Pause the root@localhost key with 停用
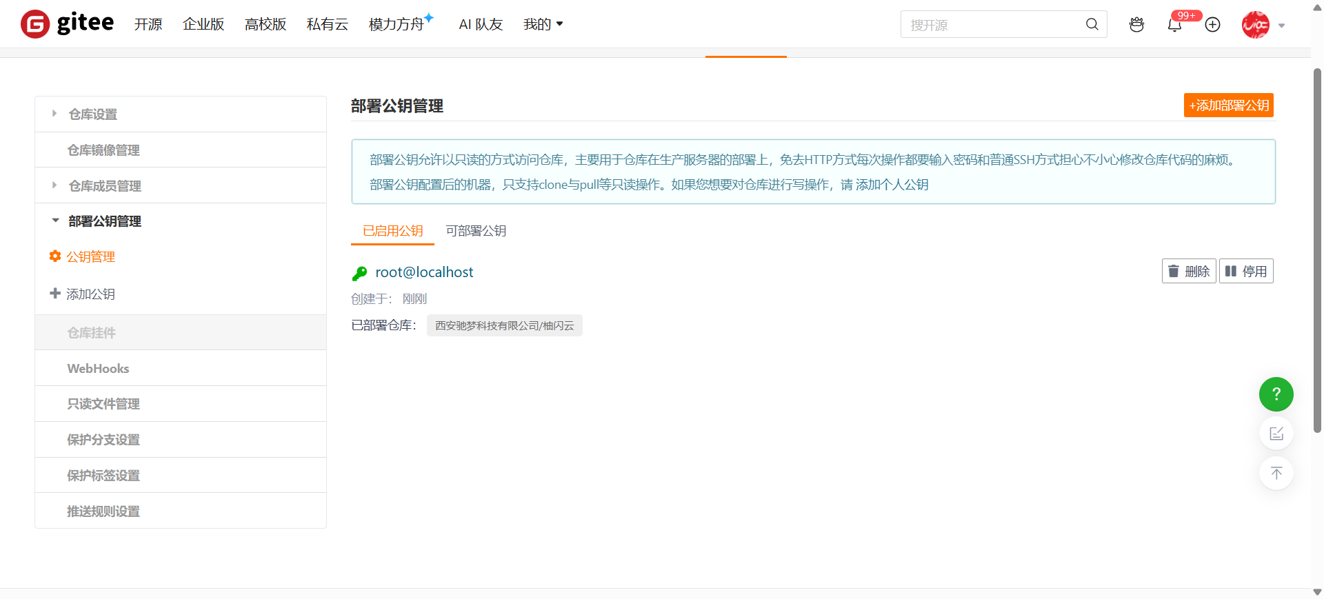1324x599 pixels. point(1246,271)
